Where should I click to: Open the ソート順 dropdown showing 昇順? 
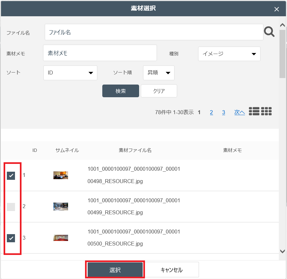tap(159, 73)
